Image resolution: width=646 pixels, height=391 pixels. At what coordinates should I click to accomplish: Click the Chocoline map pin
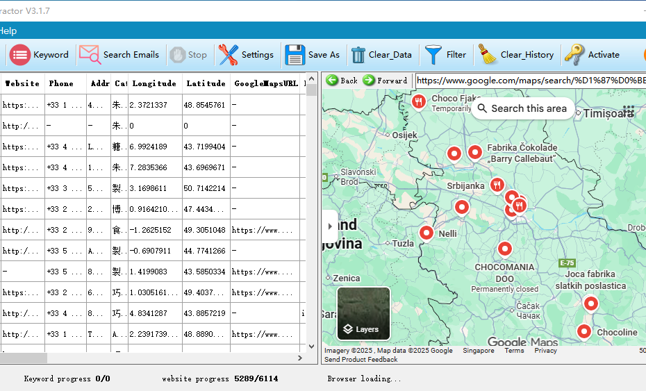(584, 332)
